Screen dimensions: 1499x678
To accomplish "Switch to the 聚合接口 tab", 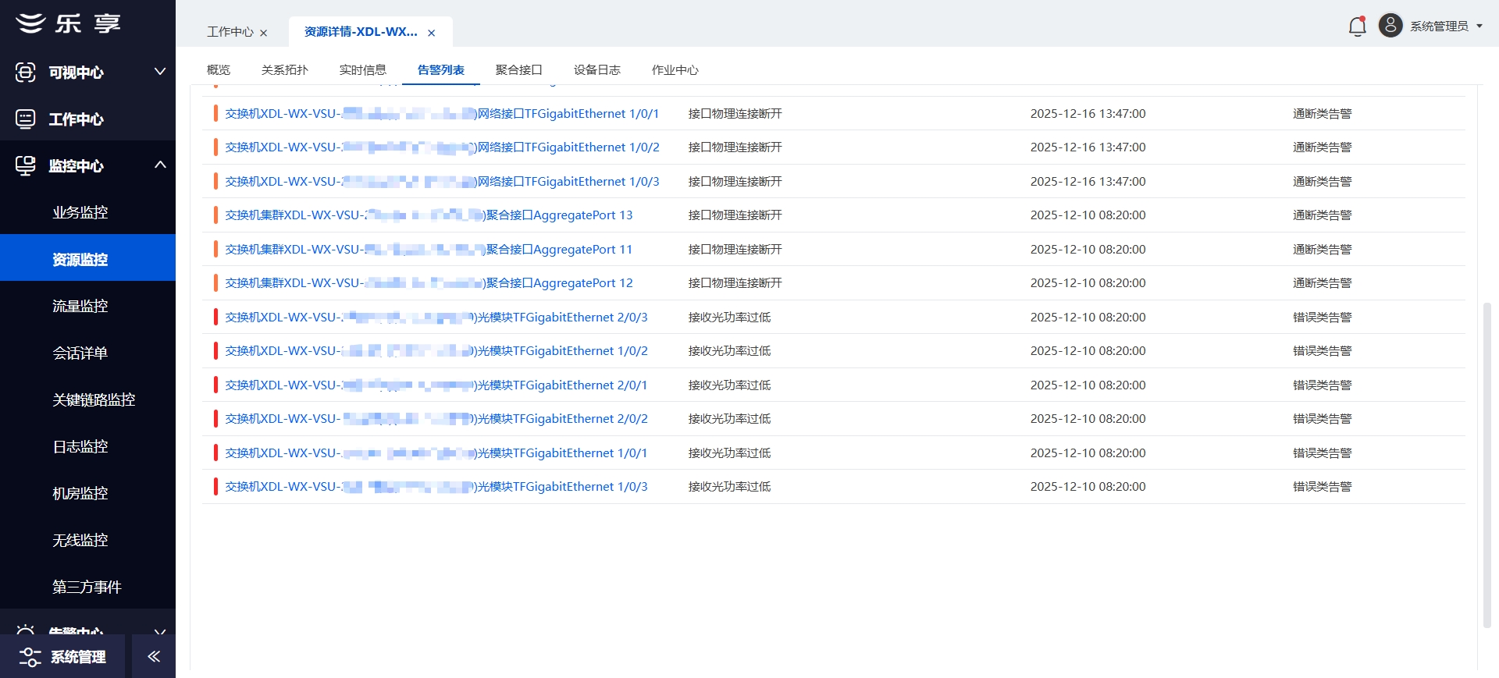I will 518,70.
